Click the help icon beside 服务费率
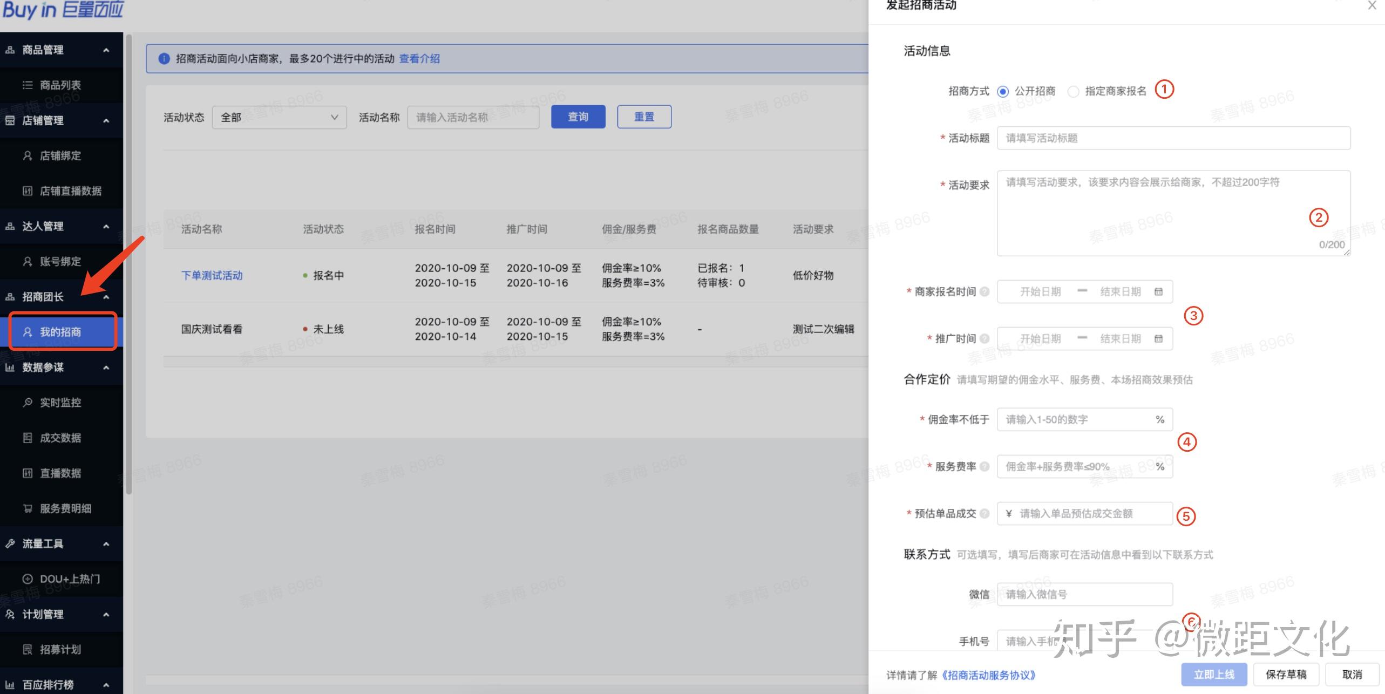 tap(985, 467)
